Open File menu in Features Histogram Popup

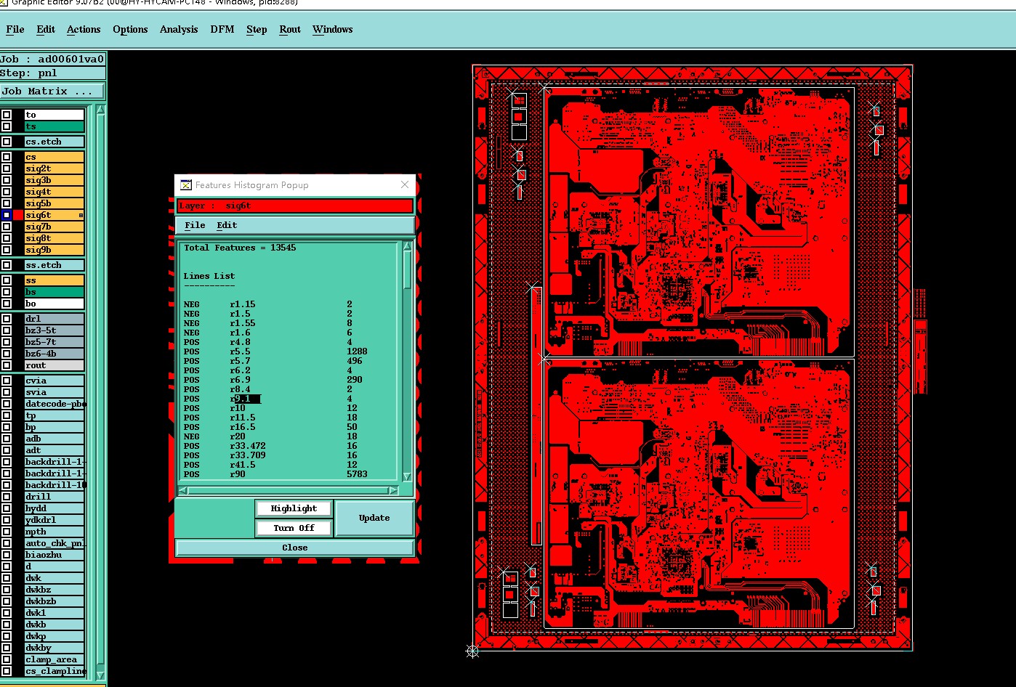[x=195, y=226]
